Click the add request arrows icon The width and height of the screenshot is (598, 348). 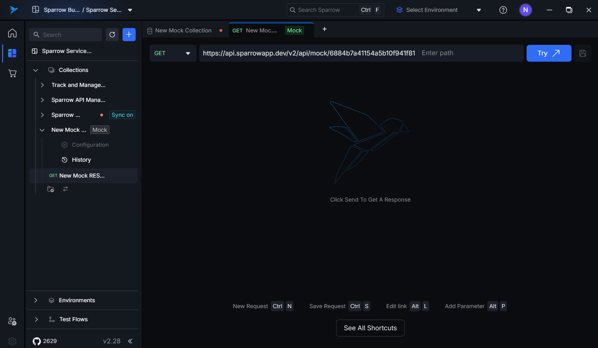pyautogui.click(x=65, y=189)
